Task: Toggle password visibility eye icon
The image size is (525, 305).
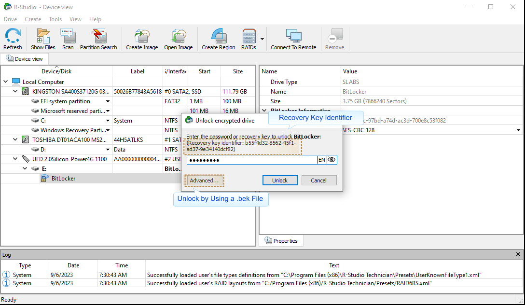Action: pyautogui.click(x=332, y=160)
